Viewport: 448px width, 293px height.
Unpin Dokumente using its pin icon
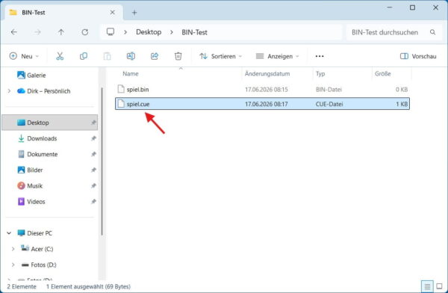tap(93, 154)
